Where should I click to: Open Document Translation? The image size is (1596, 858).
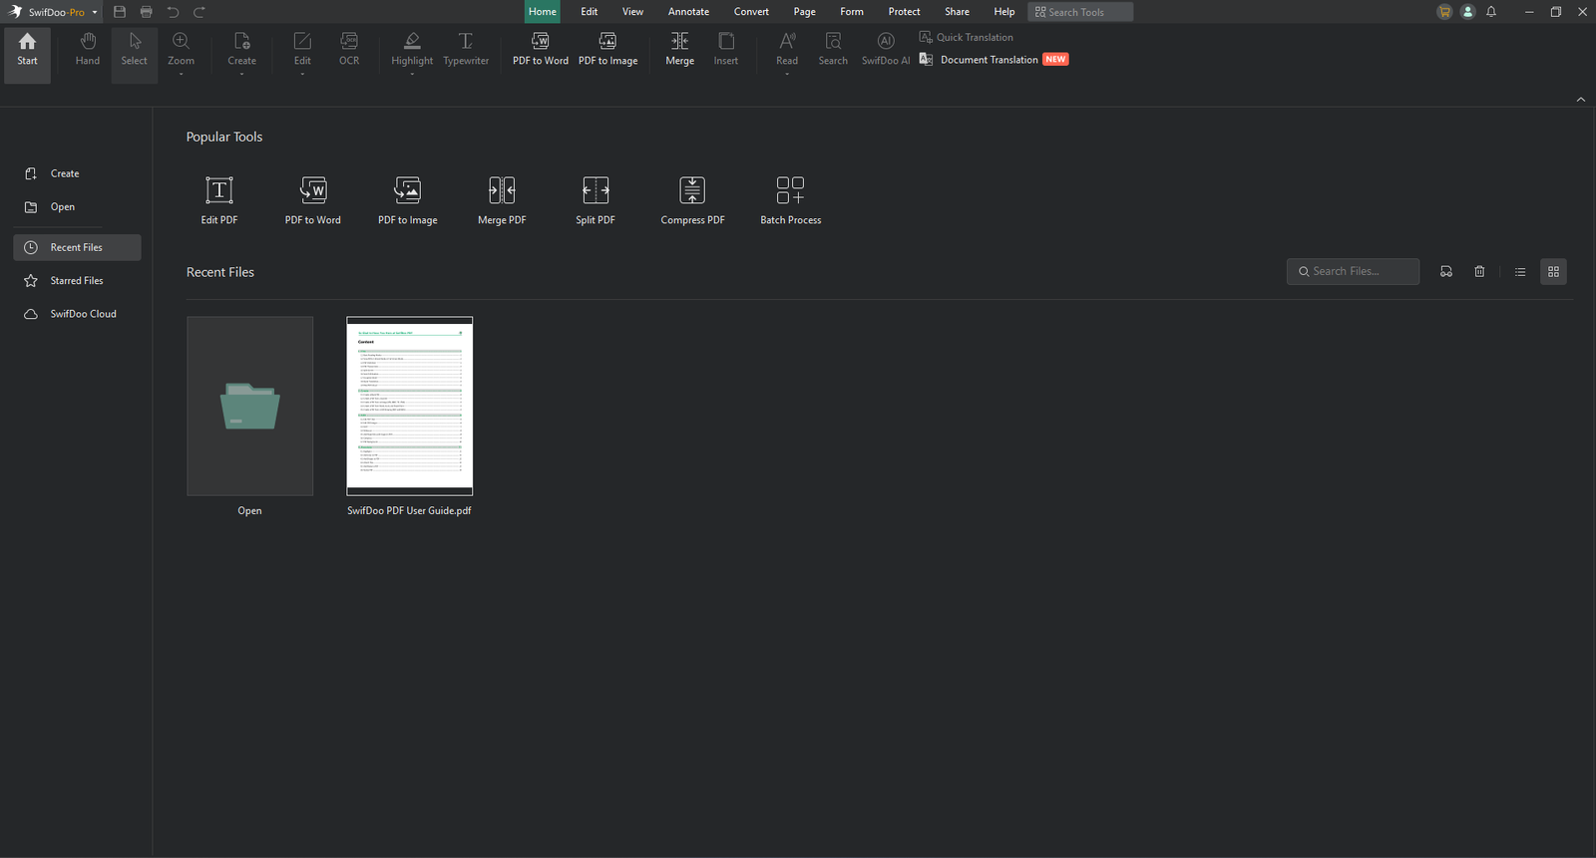(x=994, y=60)
